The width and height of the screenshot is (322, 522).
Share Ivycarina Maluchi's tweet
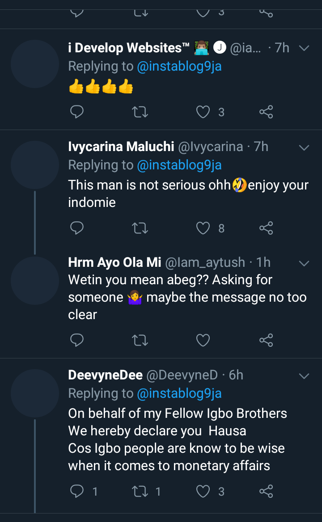[266, 228]
